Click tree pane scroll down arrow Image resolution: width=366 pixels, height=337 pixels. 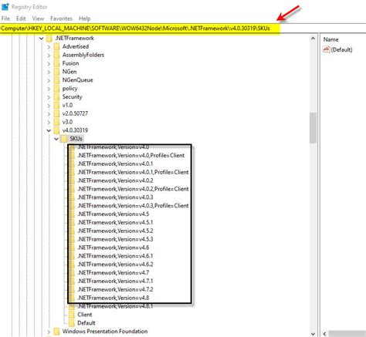pos(313,334)
